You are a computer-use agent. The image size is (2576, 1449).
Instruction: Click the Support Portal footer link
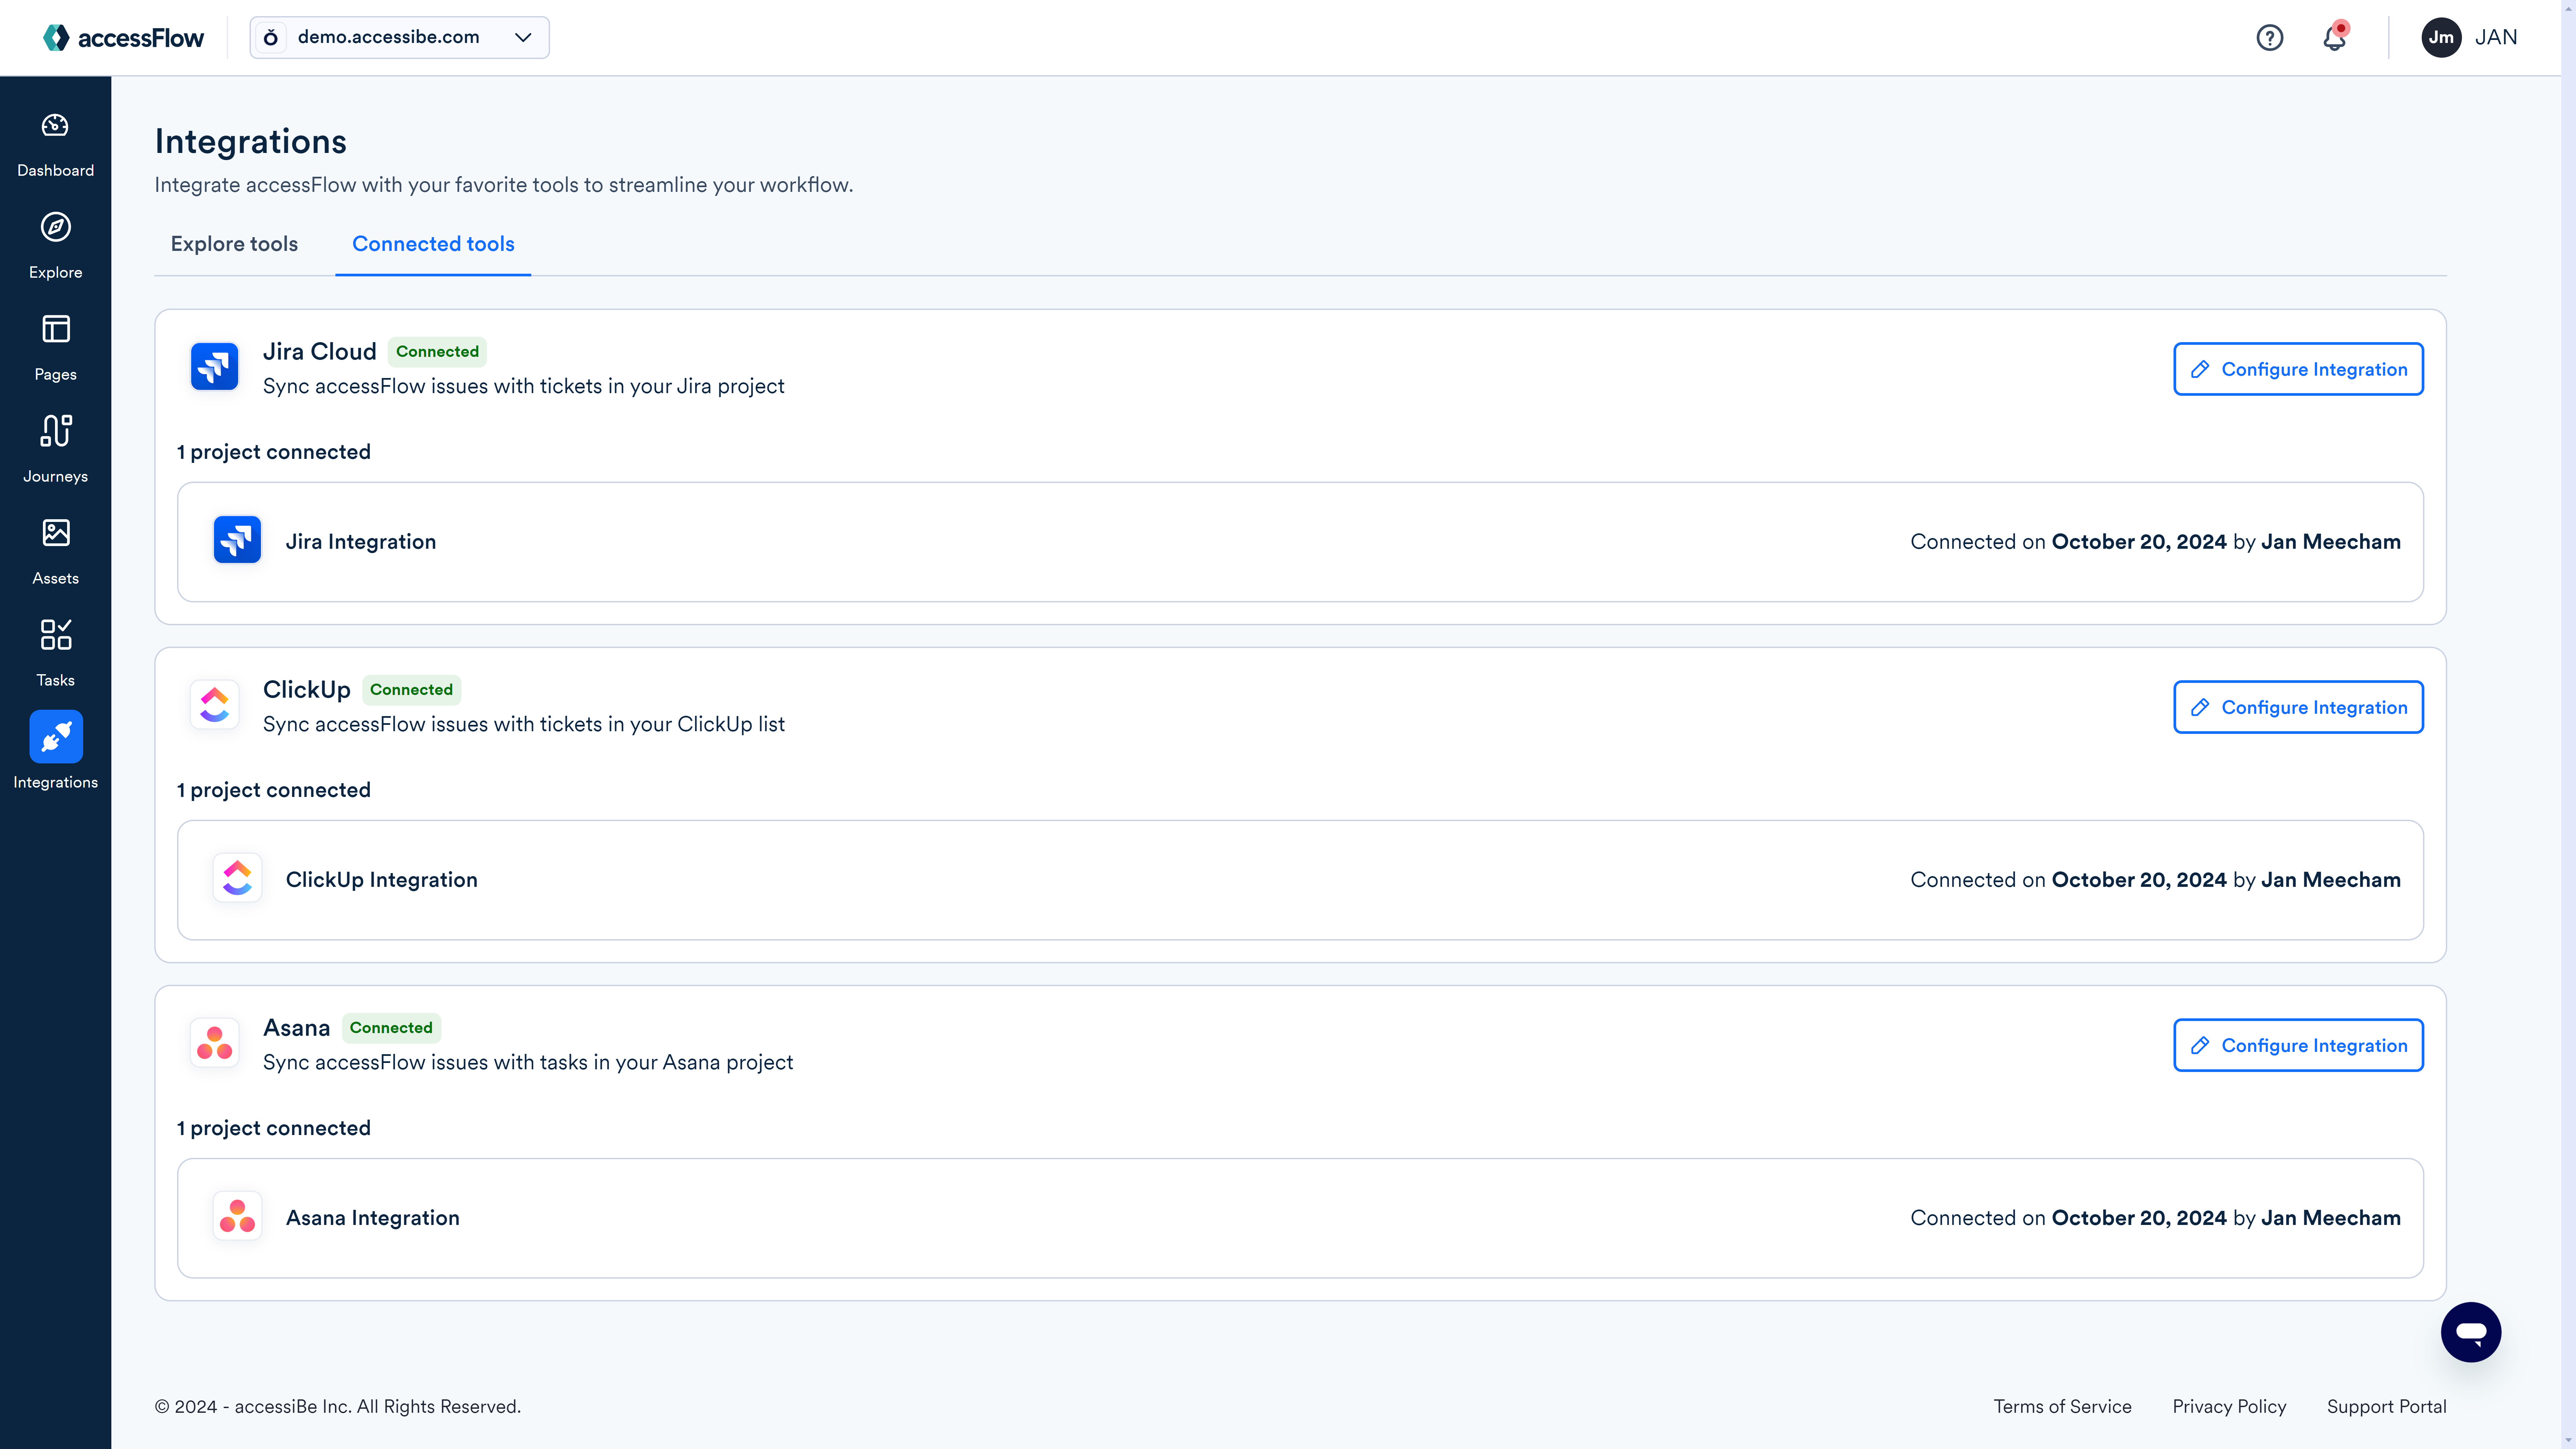pos(2387,1406)
